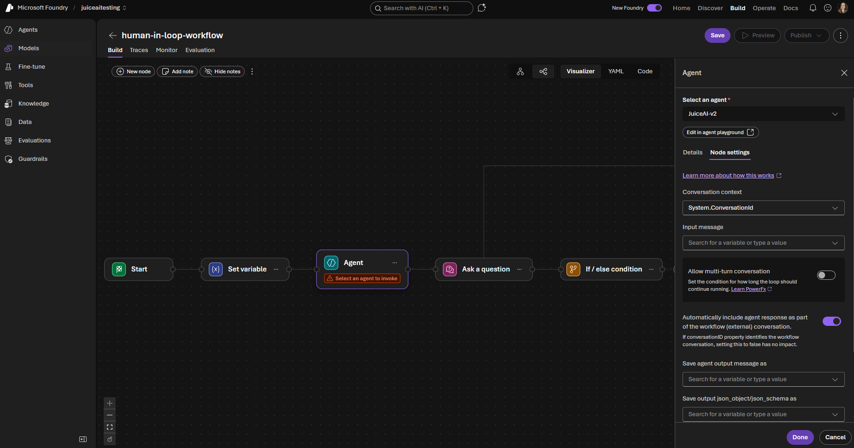Click the Save button

718,35
